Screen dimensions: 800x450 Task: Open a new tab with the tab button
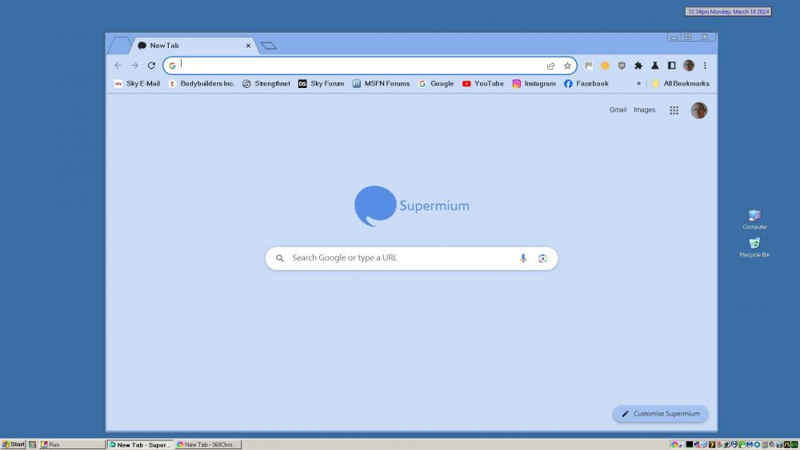pyautogui.click(x=269, y=46)
